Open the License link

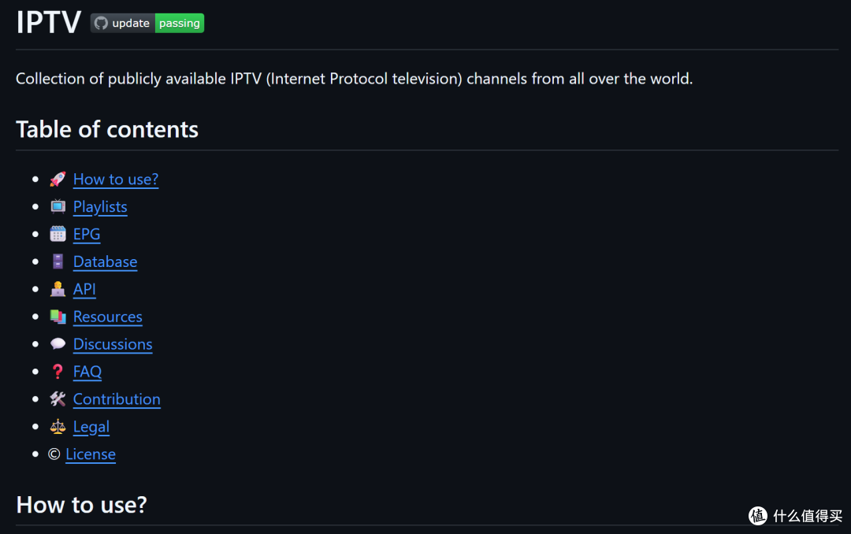(91, 454)
